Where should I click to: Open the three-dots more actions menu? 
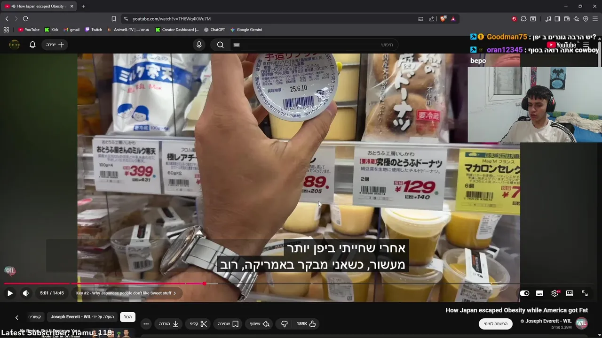(x=146, y=324)
